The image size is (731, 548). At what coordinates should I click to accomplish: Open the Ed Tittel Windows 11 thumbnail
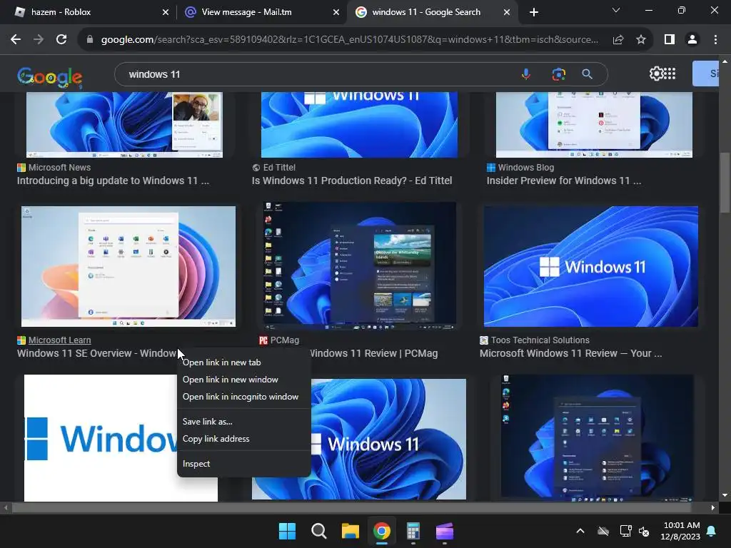point(359,125)
